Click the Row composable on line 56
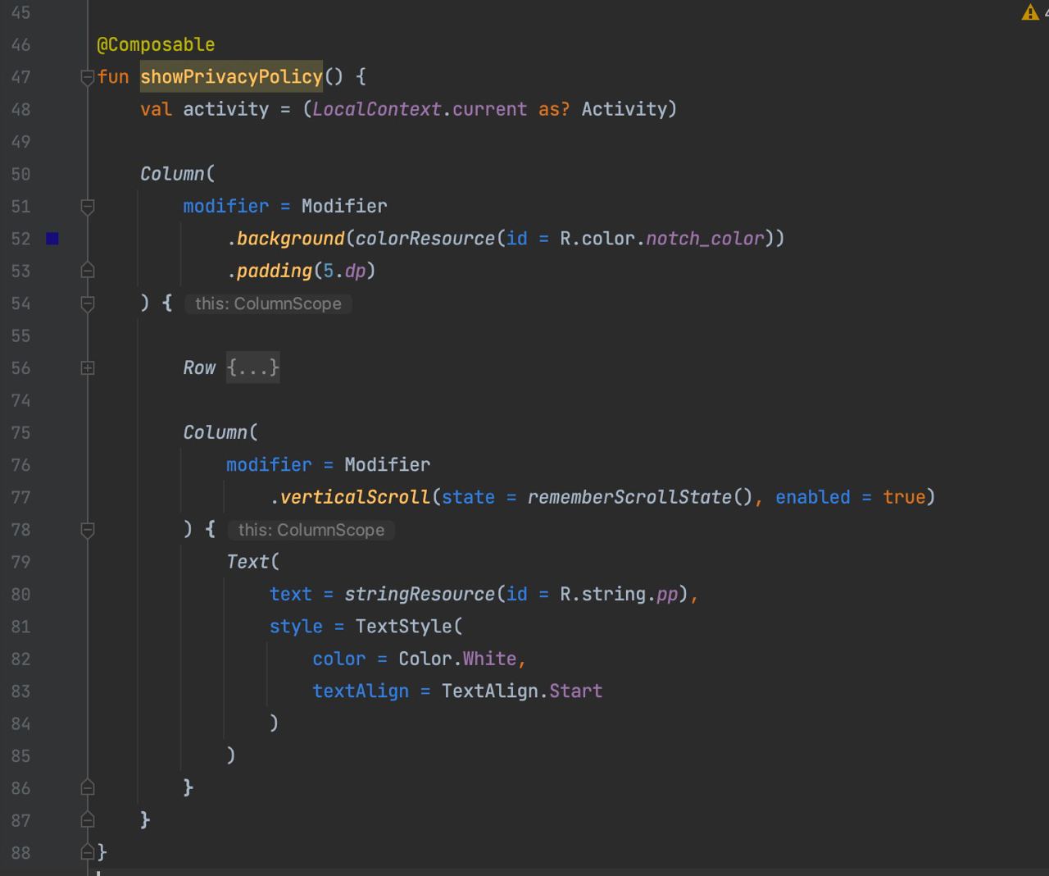The image size is (1049, 876). (199, 367)
